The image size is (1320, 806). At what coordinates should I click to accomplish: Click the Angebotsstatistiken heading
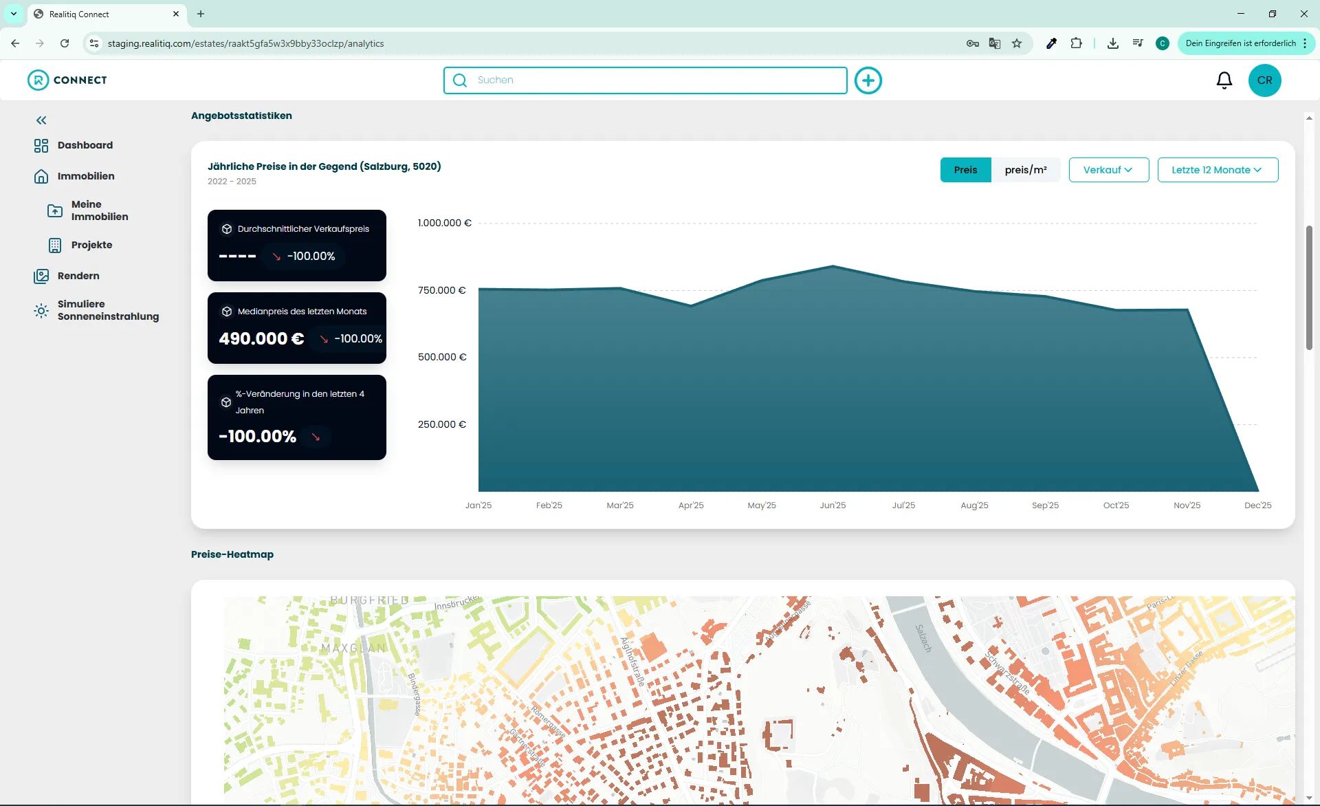click(x=241, y=116)
